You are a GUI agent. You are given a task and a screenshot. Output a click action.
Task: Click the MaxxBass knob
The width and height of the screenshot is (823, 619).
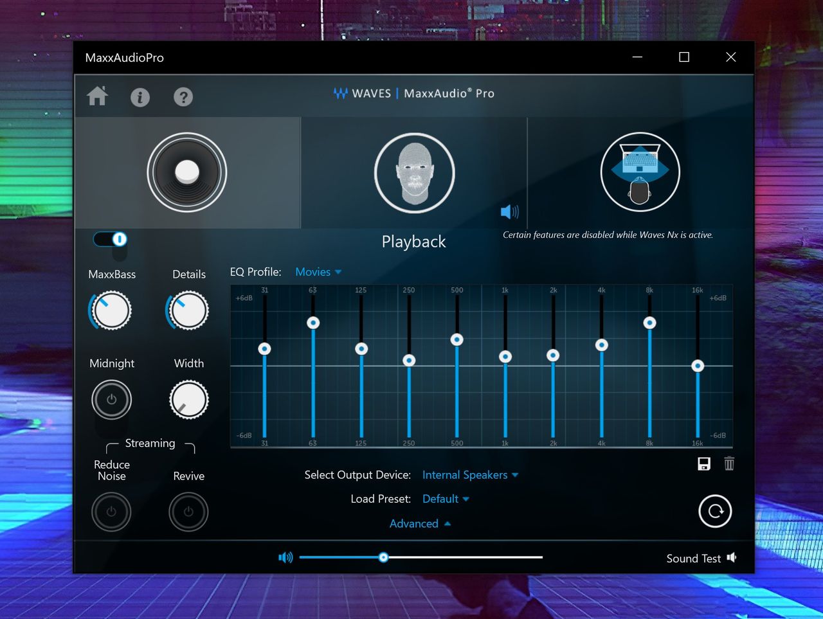tap(111, 310)
